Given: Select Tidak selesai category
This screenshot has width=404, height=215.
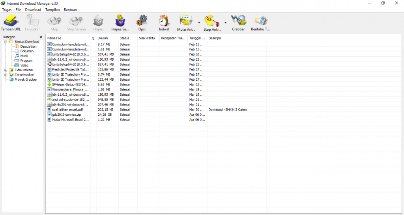Looking at the screenshot, I should [24, 70].
